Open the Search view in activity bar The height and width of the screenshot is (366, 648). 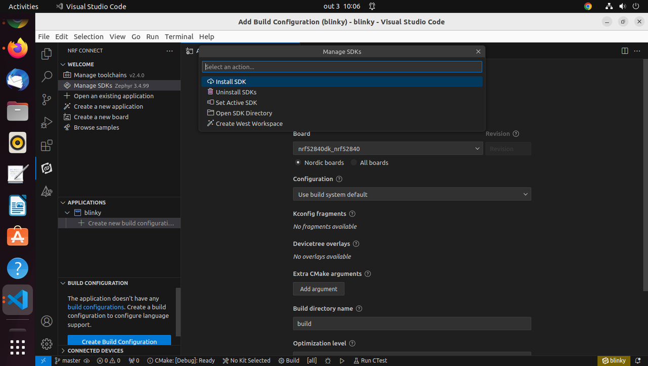47,76
